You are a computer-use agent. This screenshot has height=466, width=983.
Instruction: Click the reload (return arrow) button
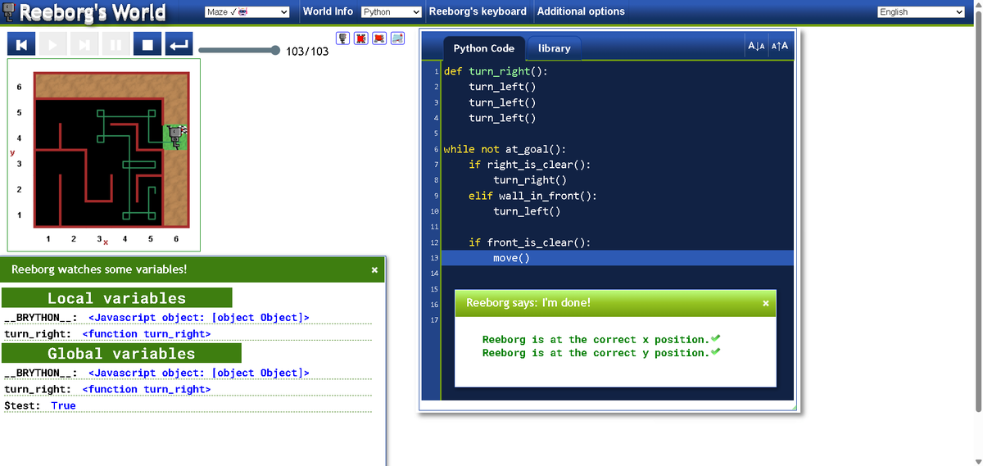[177, 45]
